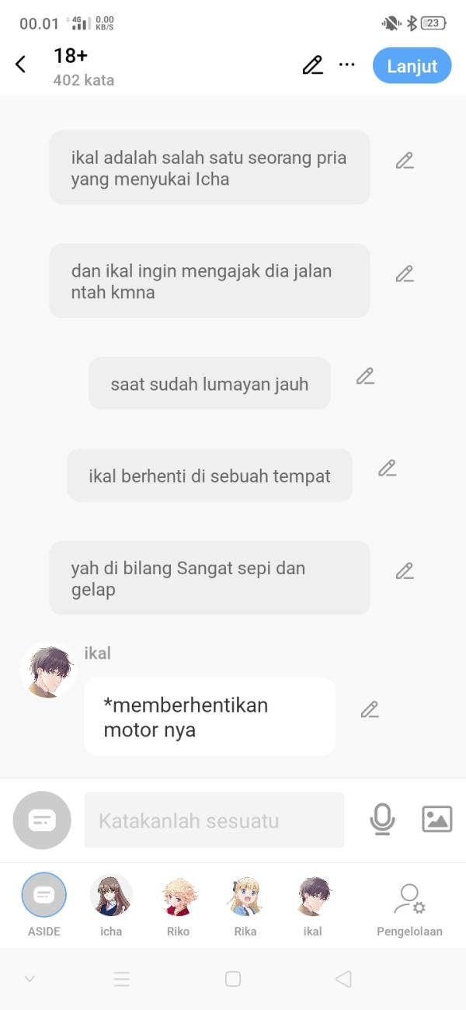This screenshot has width=466, height=1010.
Task: Tap the back arrow beside the 18+ title
Action: (21, 65)
